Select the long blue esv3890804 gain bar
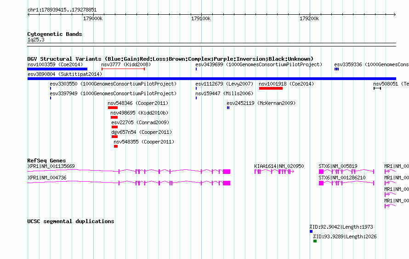The height and width of the screenshot is (259, 409). [212, 79]
